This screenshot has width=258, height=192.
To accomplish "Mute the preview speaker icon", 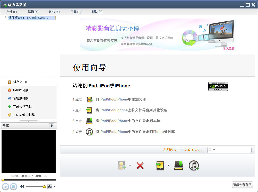I will (22, 186).
